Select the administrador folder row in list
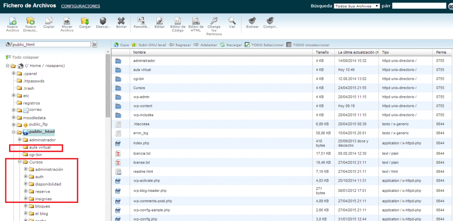The image size is (453, 221). coord(282,61)
